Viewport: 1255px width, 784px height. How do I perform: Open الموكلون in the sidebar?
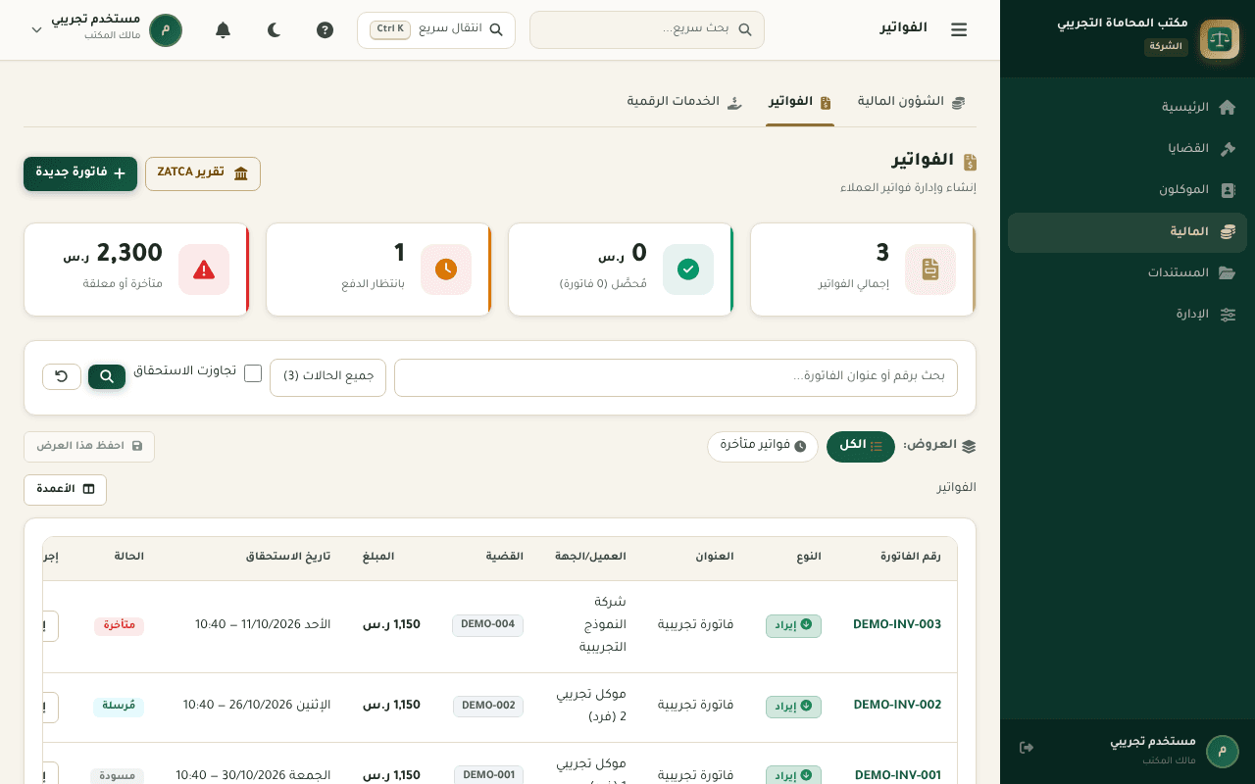1128,190
